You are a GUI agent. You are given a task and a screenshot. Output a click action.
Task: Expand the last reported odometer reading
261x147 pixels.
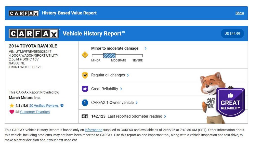(165, 116)
